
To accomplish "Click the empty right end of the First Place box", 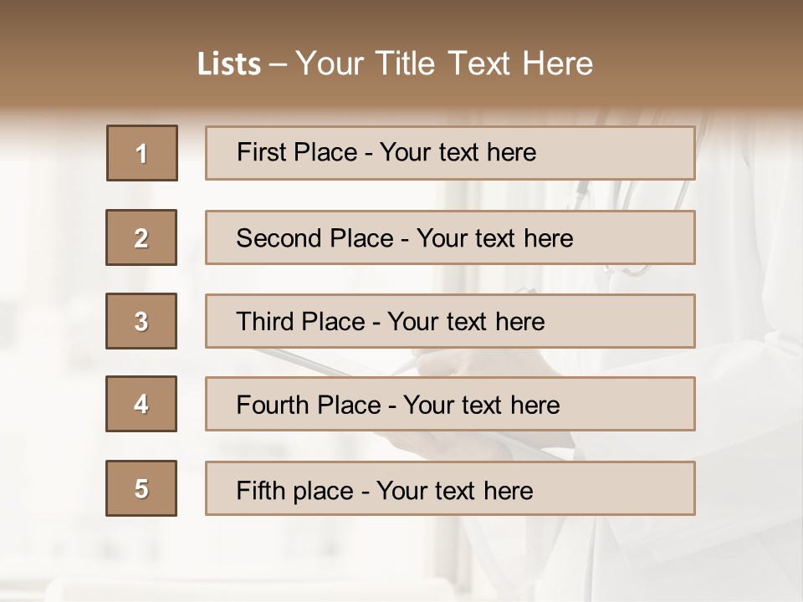I will (x=636, y=153).
